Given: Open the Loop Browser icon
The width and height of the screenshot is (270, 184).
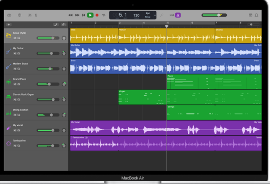Looking at the screenshot, I should (256, 15).
